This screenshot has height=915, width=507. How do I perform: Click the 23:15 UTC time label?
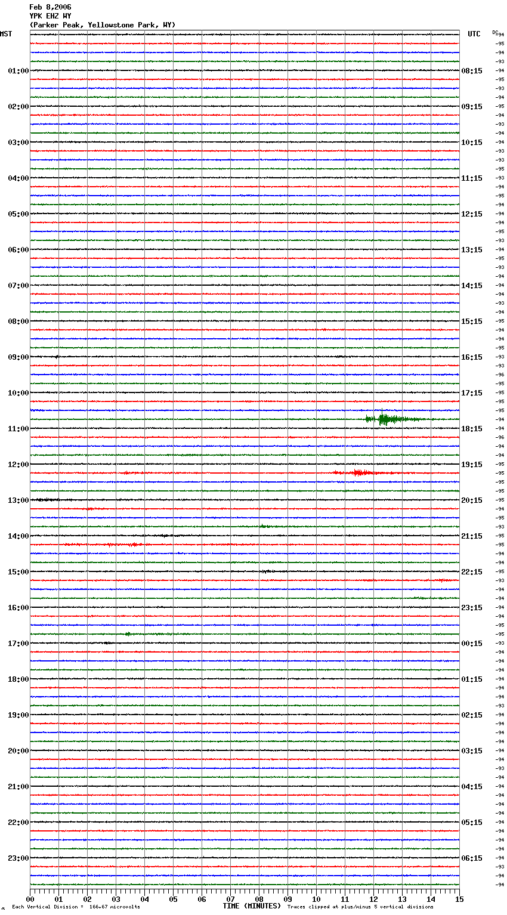coord(472,608)
